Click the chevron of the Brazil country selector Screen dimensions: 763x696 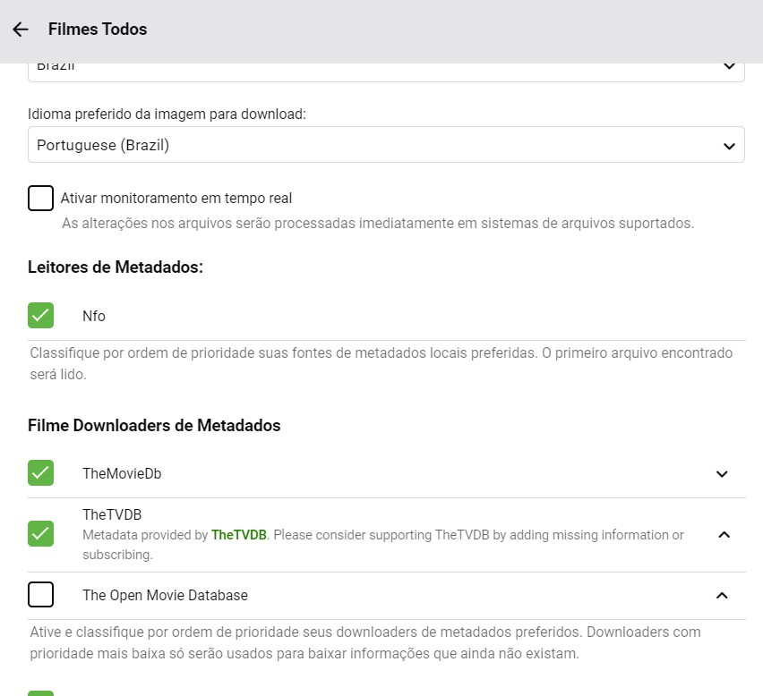(x=728, y=66)
